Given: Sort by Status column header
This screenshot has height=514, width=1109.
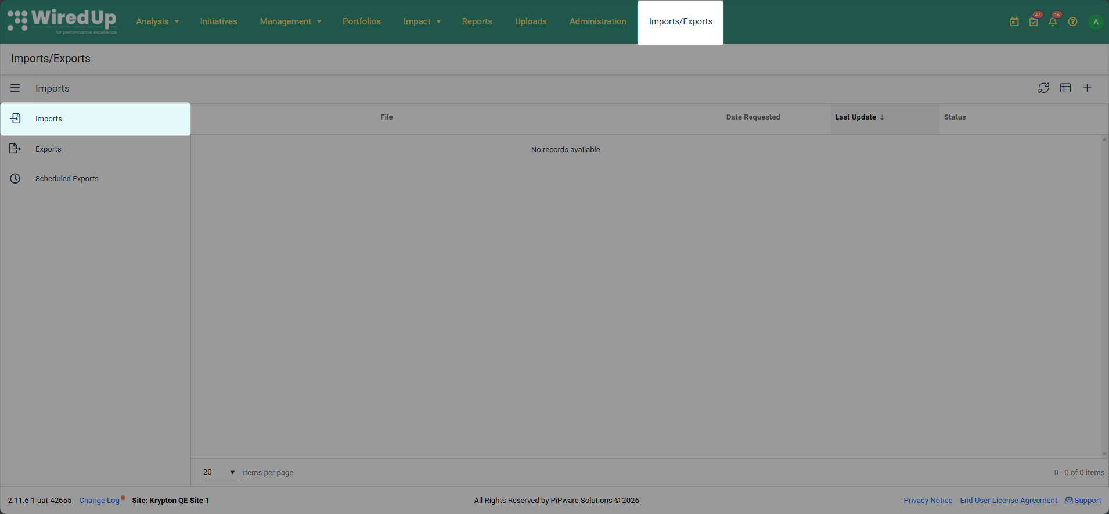Looking at the screenshot, I should 955,117.
